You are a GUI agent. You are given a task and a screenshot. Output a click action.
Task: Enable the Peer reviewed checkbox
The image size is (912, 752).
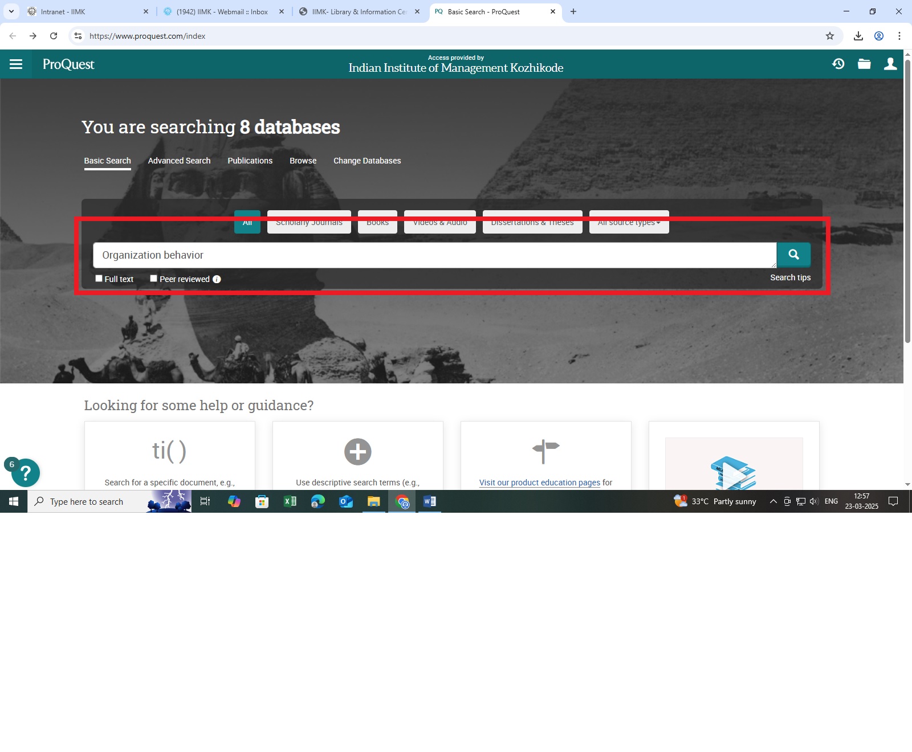(153, 279)
